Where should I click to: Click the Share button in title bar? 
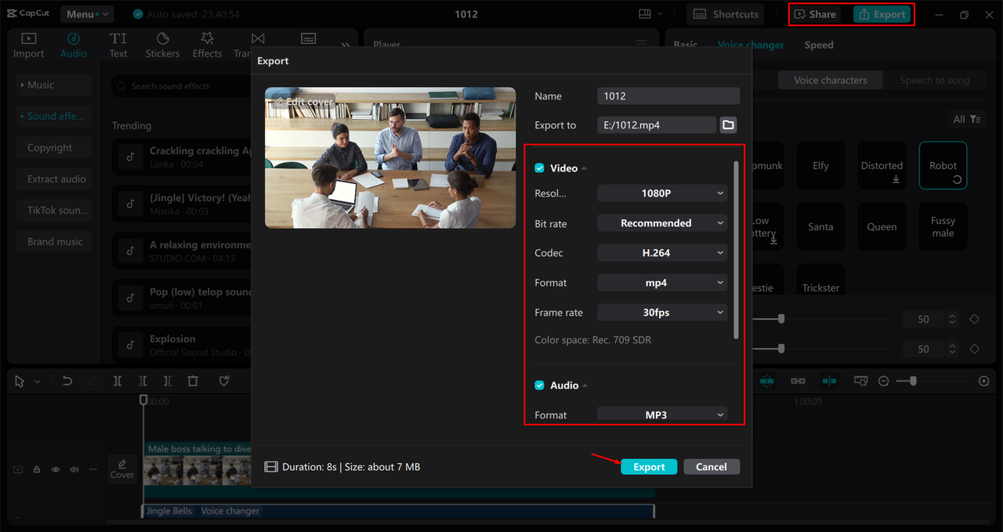pyautogui.click(x=816, y=14)
